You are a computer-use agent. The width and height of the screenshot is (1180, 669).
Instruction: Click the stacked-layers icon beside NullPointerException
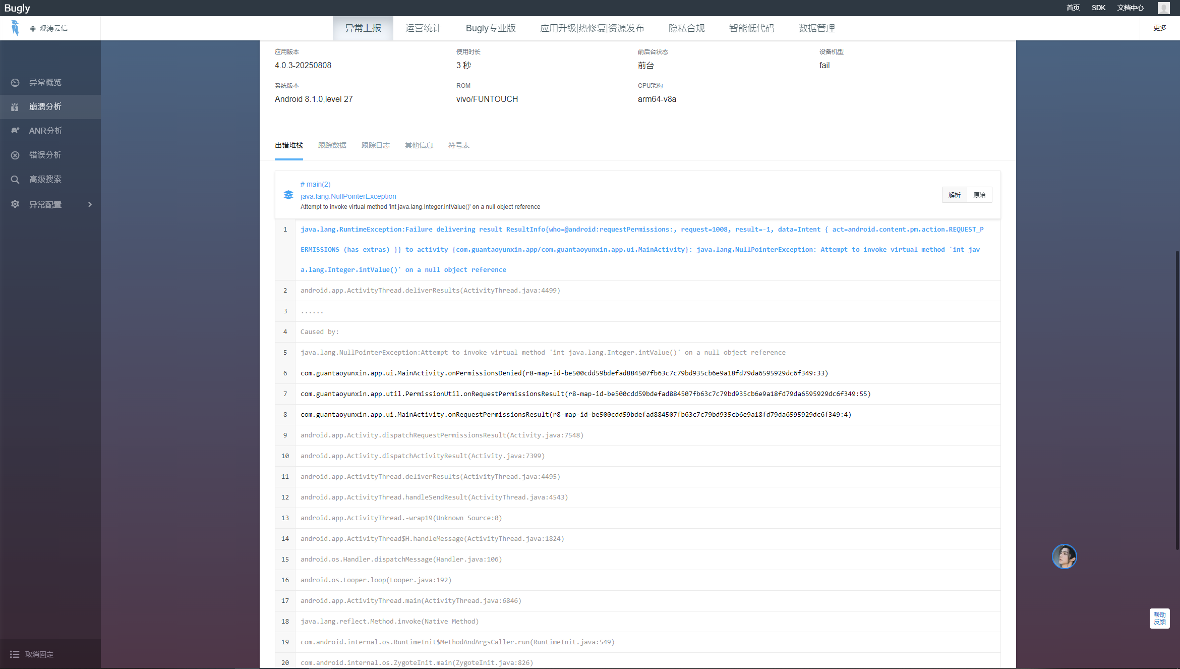click(x=288, y=195)
